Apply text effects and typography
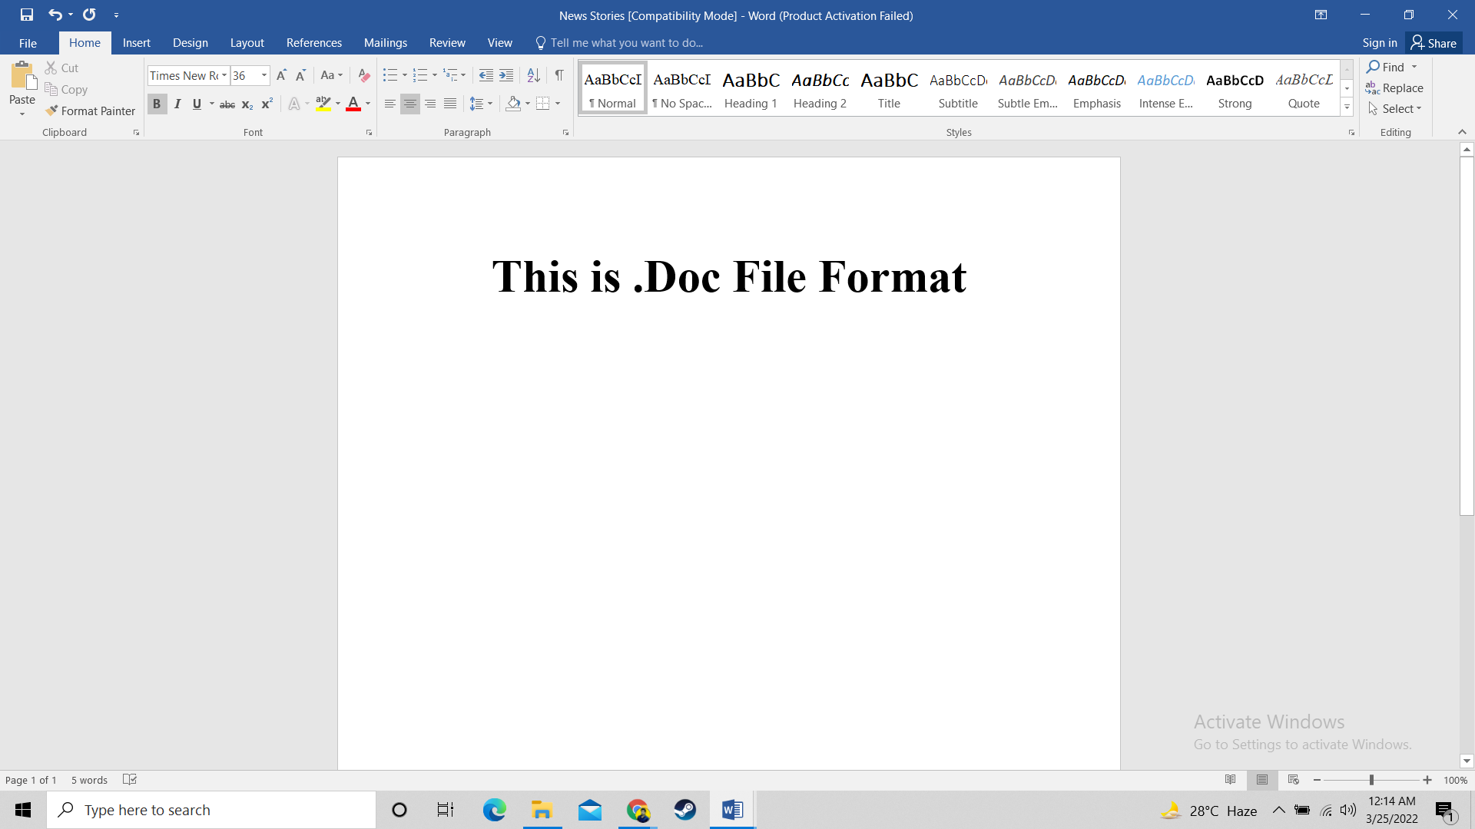1475x829 pixels. click(294, 104)
